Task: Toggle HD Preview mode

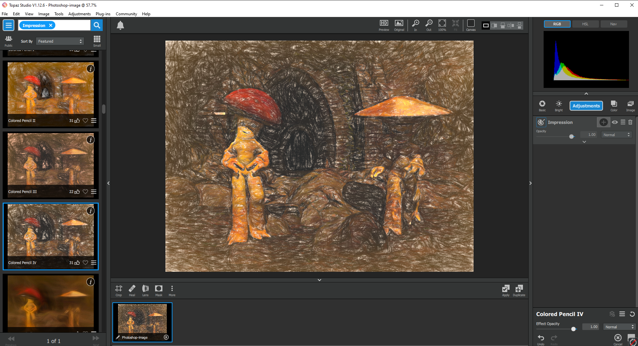Action: [384, 25]
